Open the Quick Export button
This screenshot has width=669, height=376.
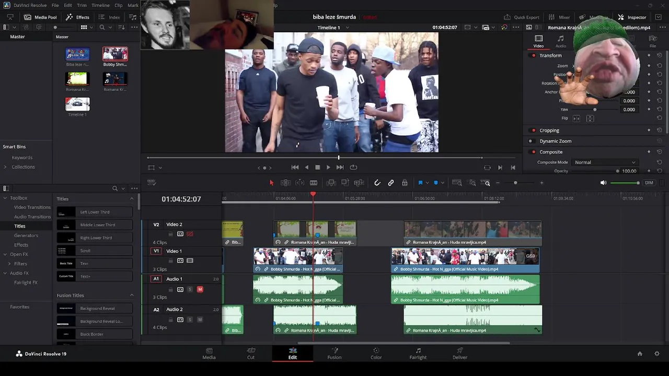[521, 17]
